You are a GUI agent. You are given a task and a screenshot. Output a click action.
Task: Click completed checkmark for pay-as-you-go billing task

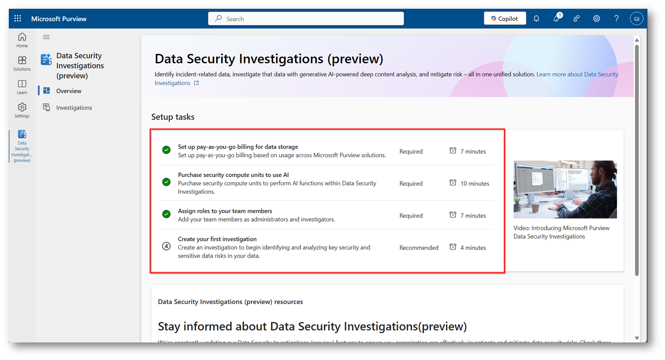166,150
